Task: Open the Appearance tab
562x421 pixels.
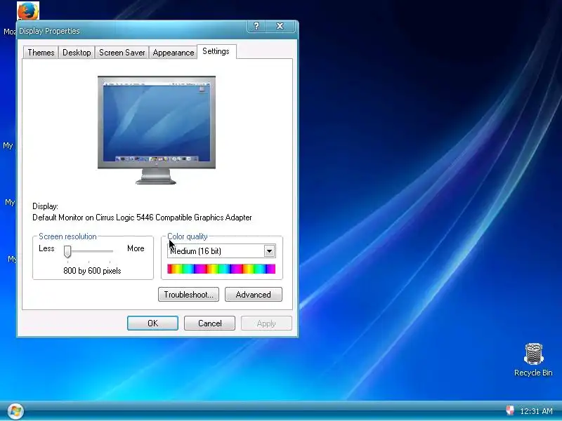Action: 173,53
